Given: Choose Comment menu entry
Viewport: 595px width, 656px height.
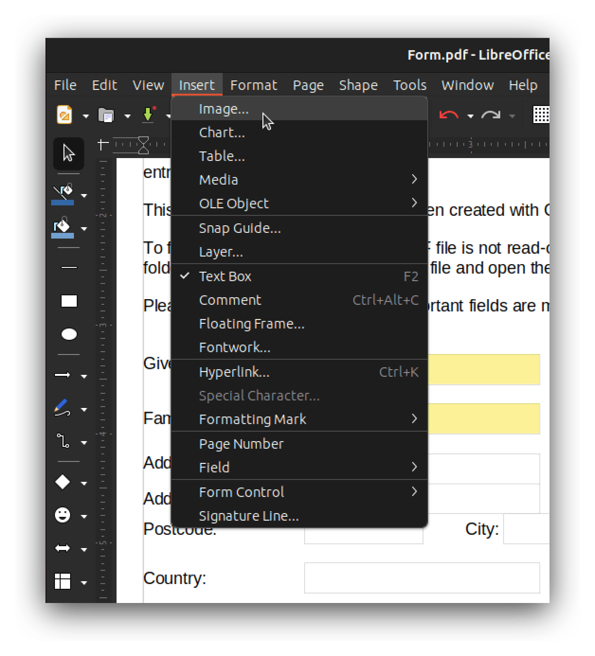Looking at the screenshot, I should (x=299, y=300).
